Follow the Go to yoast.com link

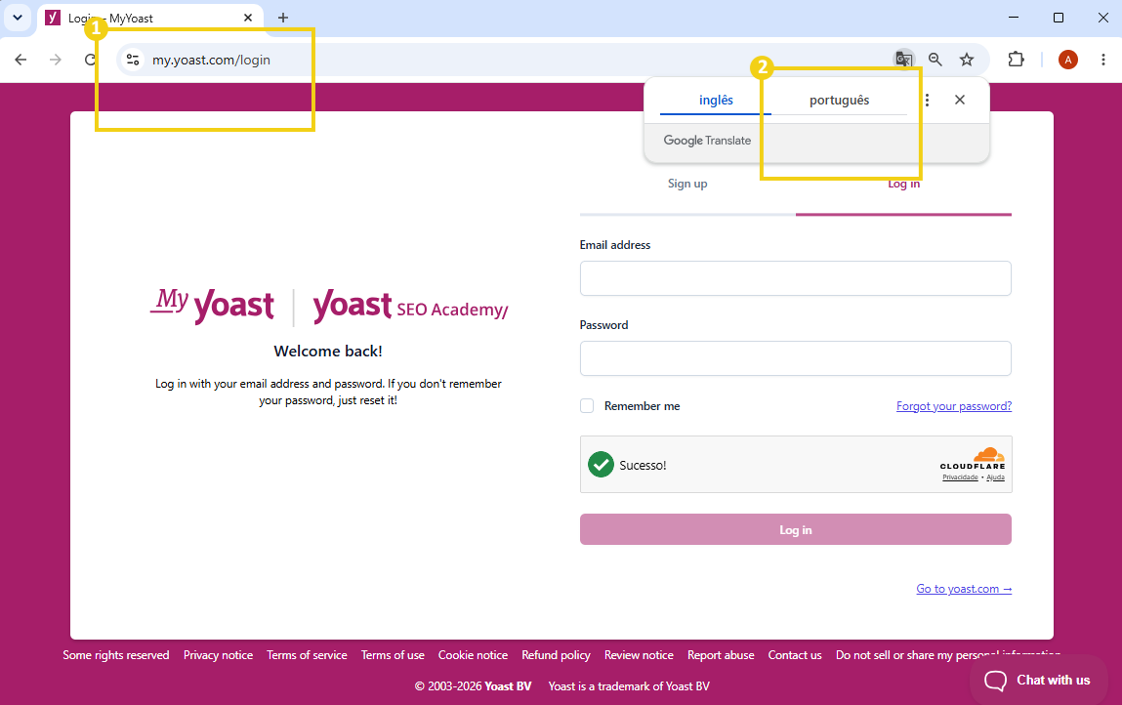tap(964, 589)
